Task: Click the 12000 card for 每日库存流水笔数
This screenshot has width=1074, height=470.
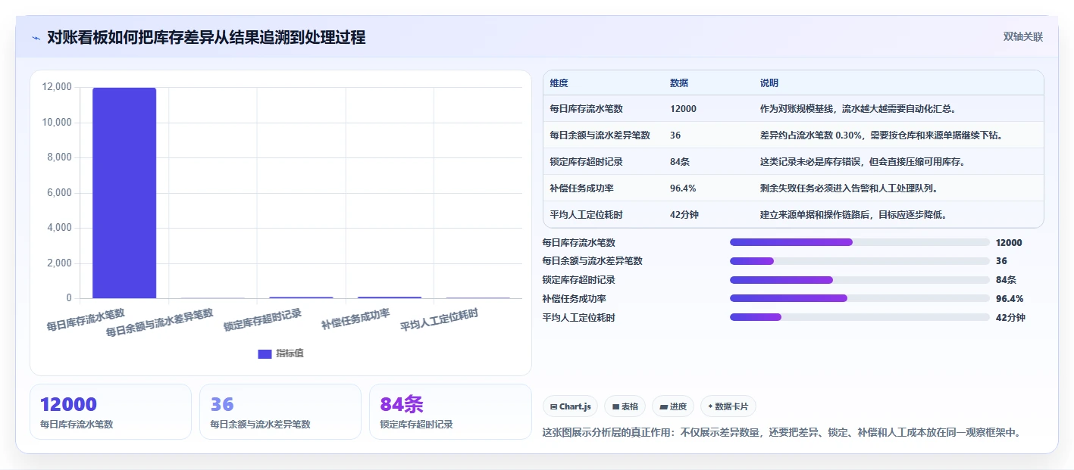Action: coord(111,412)
